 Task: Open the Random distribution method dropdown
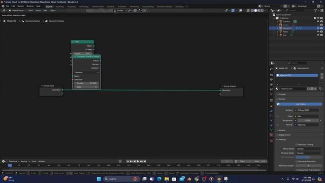(x=87, y=72)
